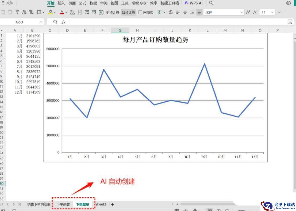The height and width of the screenshot is (211, 296).
Task: Click the clear formatting icon
Action: tap(171, 12)
